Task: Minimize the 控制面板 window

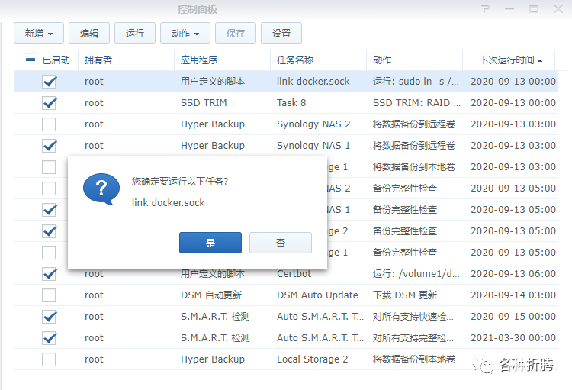Action: [x=509, y=9]
